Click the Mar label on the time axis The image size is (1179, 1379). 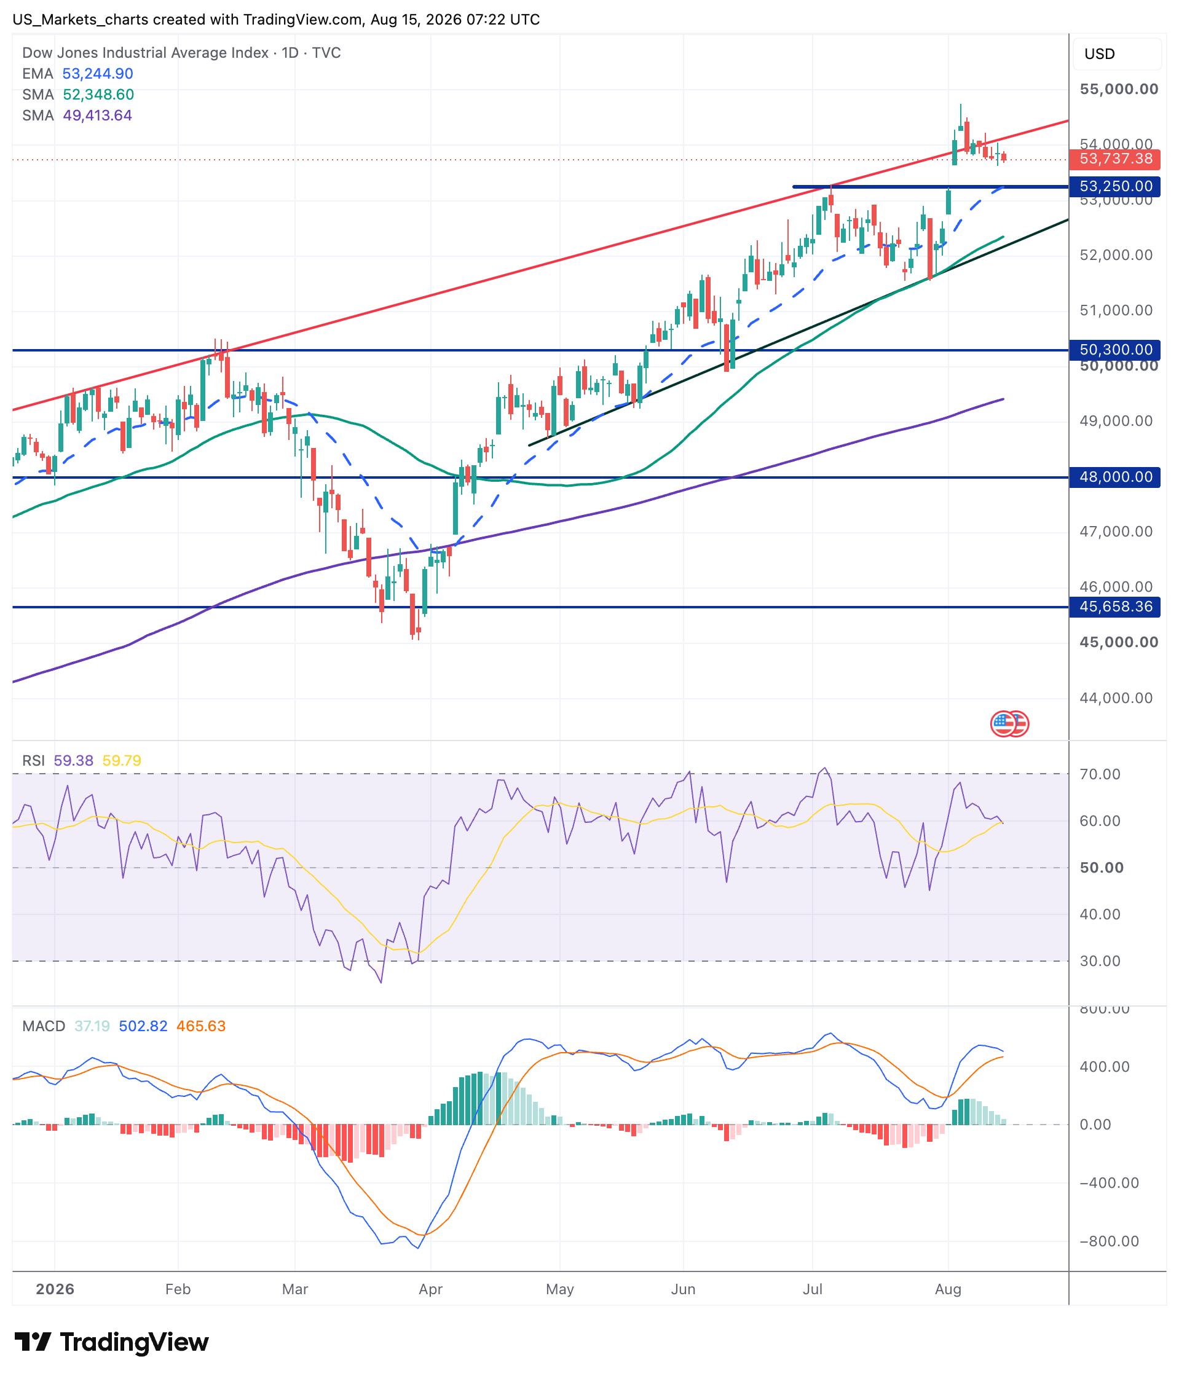click(295, 1289)
